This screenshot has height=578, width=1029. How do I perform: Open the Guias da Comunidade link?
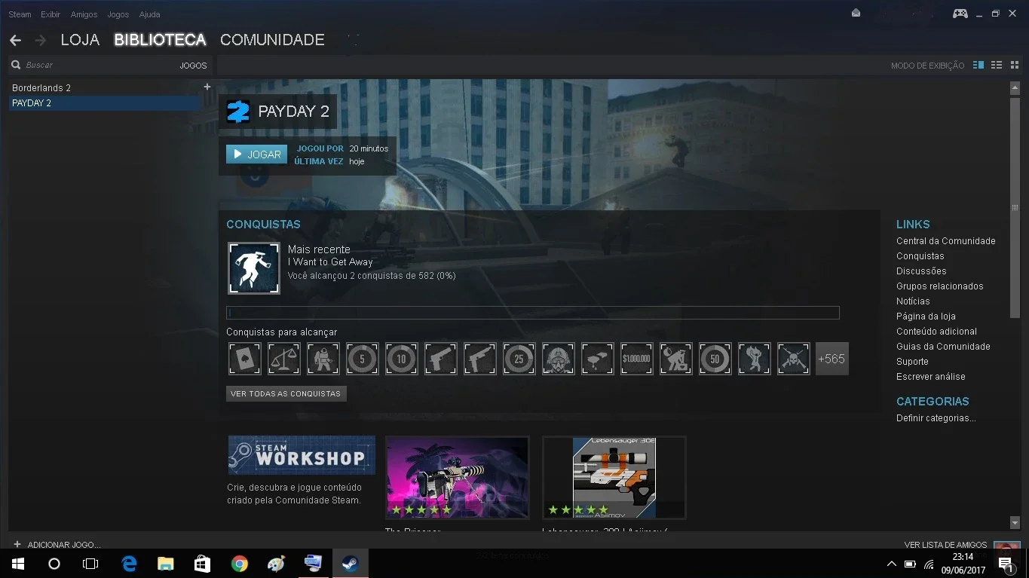pos(943,347)
